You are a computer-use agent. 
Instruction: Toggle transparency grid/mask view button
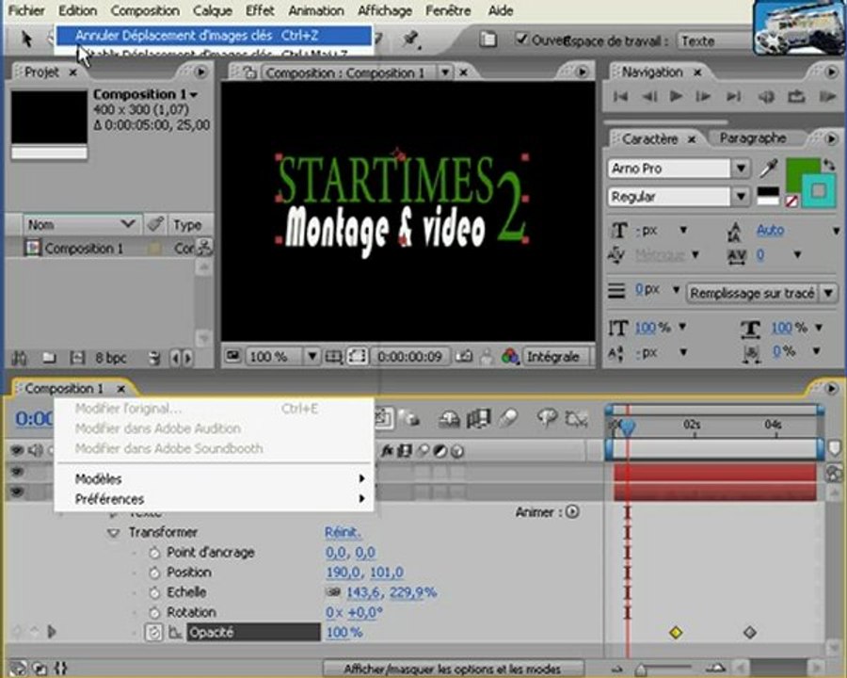click(357, 357)
